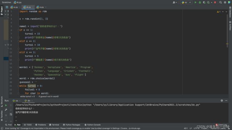This screenshot has height=130, width=232.
Task: Place cursor on line 1 import statement
Action: click(x=33, y=11)
